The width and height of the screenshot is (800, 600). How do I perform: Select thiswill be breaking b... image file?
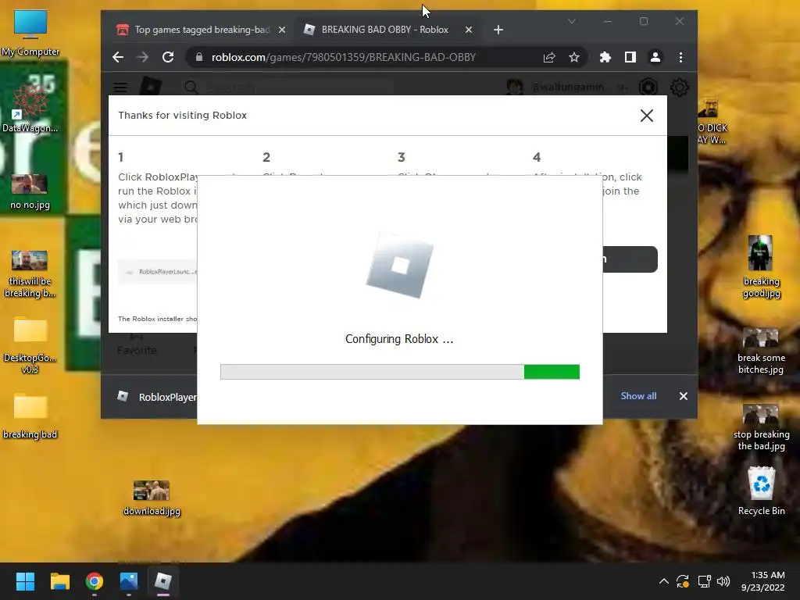[x=30, y=273]
